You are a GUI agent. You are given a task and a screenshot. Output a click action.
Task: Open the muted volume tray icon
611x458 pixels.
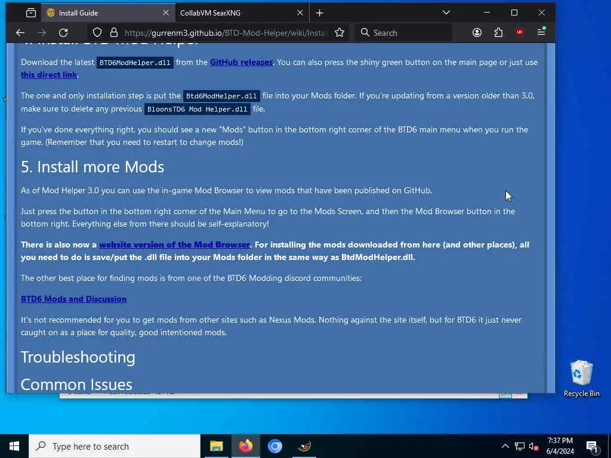(x=533, y=446)
